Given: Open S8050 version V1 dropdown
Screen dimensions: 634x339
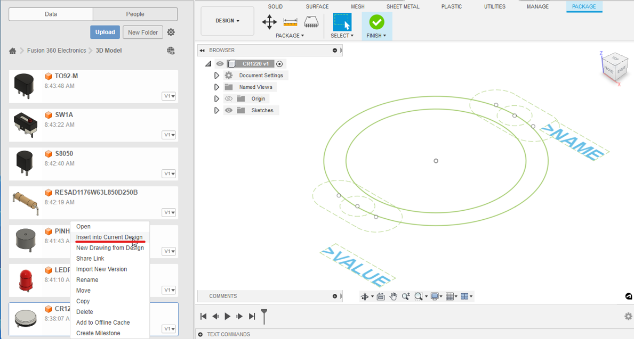Looking at the screenshot, I should [169, 173].
